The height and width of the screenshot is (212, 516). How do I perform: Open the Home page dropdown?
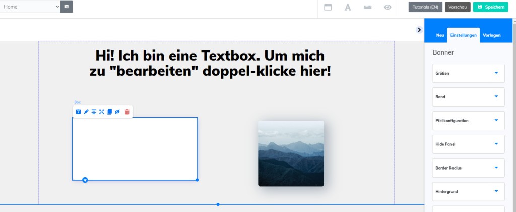(x=30, y=7)
